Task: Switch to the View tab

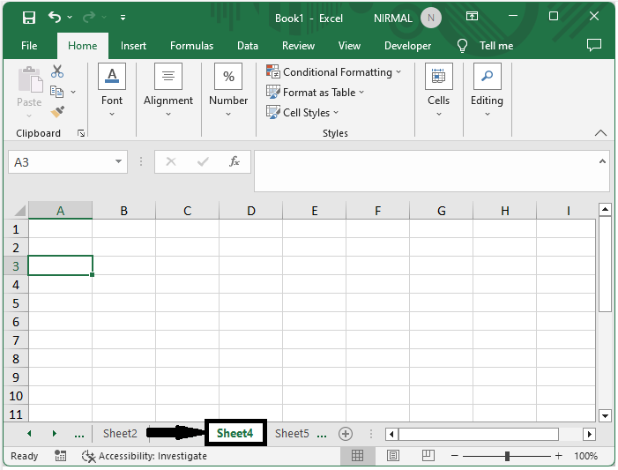Action: (x=349, y=46)
